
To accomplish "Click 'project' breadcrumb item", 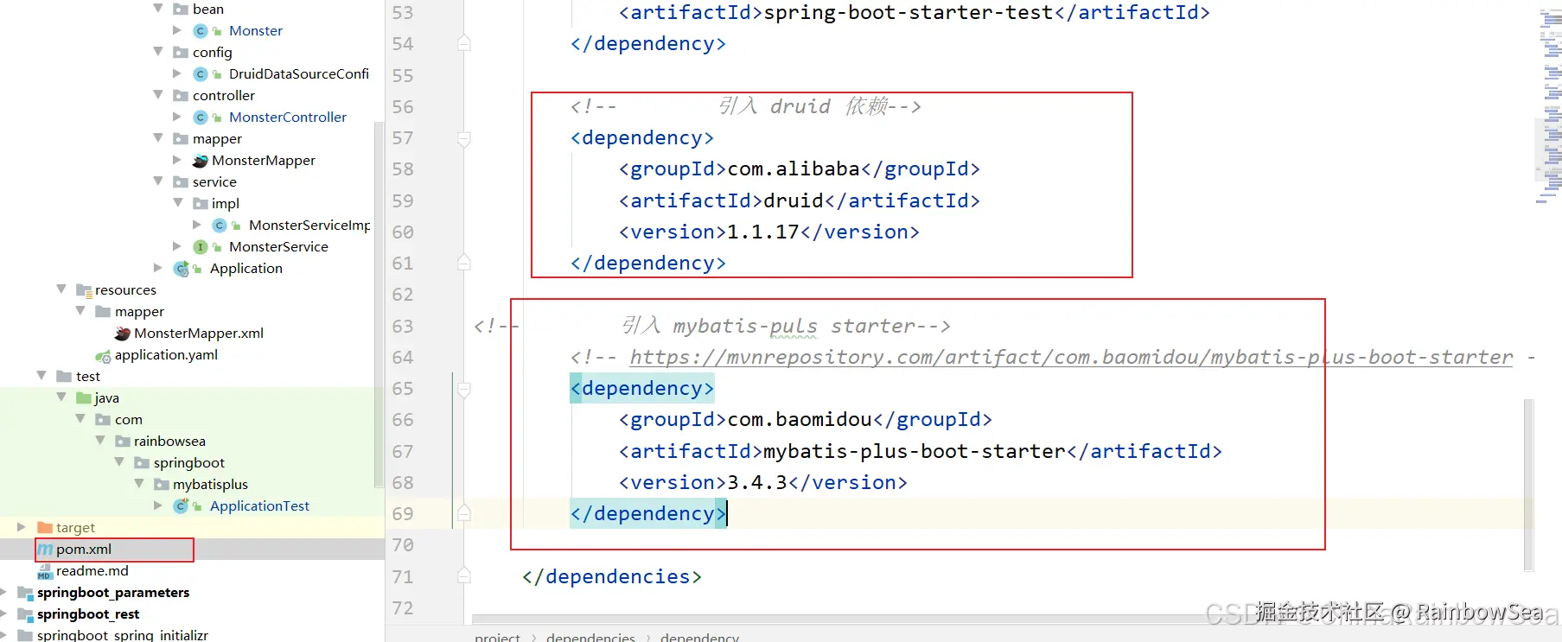I will (497, 637).
